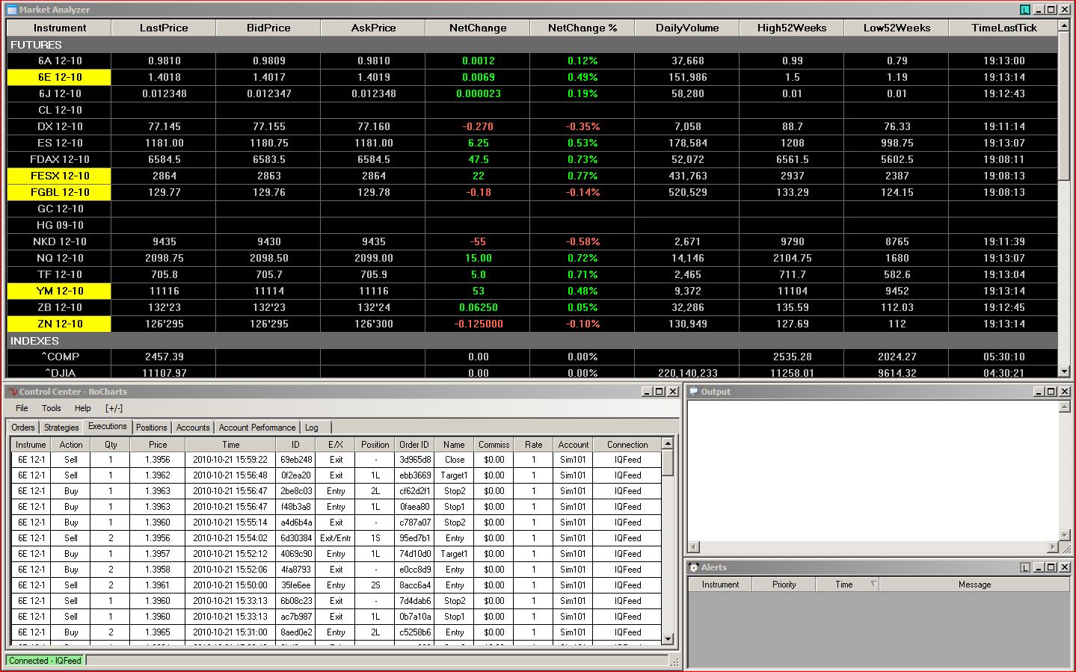
Task: Click the 6A 12-10 instrument cell
Action: pyautogui.click(x=59, y=61)
